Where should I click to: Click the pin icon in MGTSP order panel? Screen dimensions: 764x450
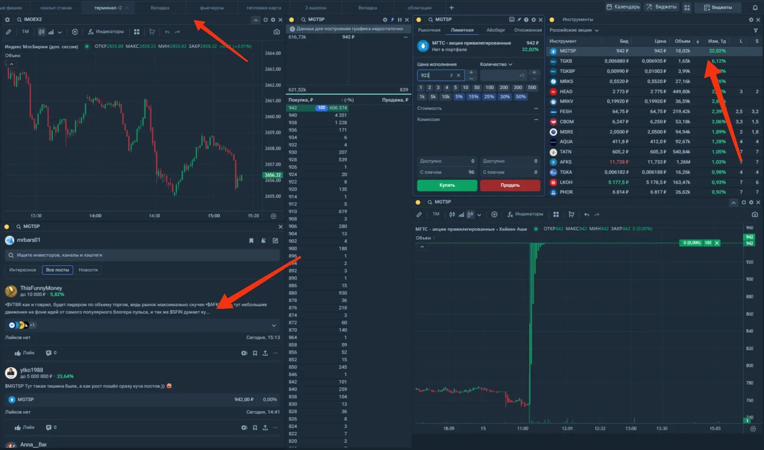[x=519, y=19]
